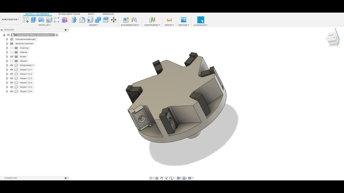Click the Look At icon
Screen dimensions: 344x193
click(157, 178)
